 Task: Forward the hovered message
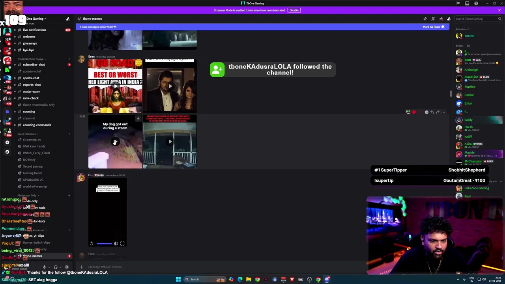point(438,112)
